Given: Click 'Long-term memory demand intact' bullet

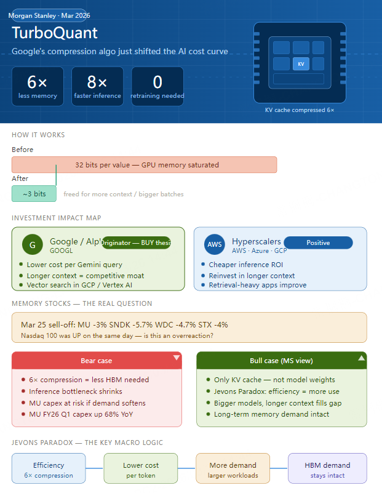Looking at the screenshot, I should pyautogui.click(x=271, y=414).
